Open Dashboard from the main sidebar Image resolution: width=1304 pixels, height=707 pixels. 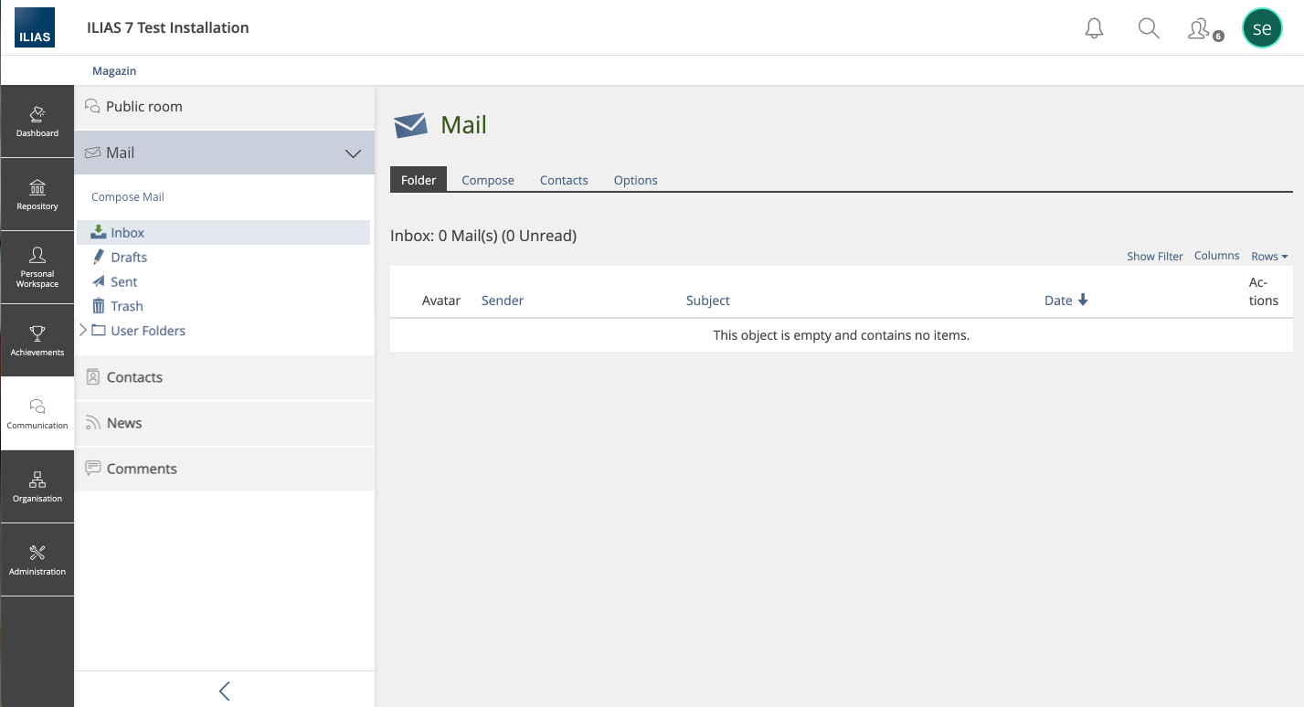[x=37, y=121]
